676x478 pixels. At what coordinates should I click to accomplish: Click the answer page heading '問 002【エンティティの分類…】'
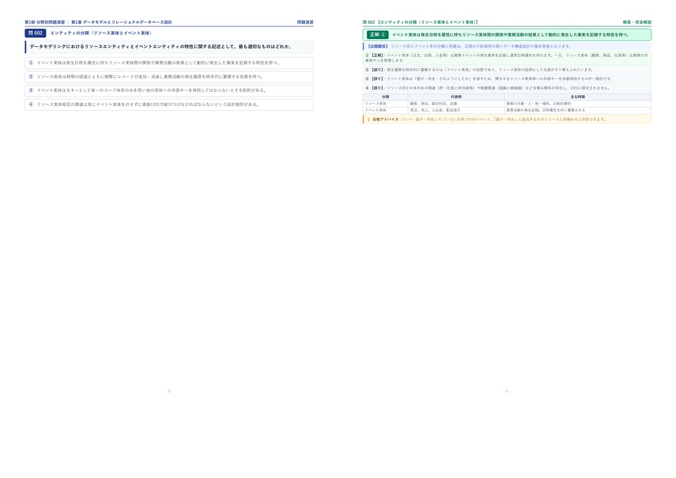click(x=421, y=22)
